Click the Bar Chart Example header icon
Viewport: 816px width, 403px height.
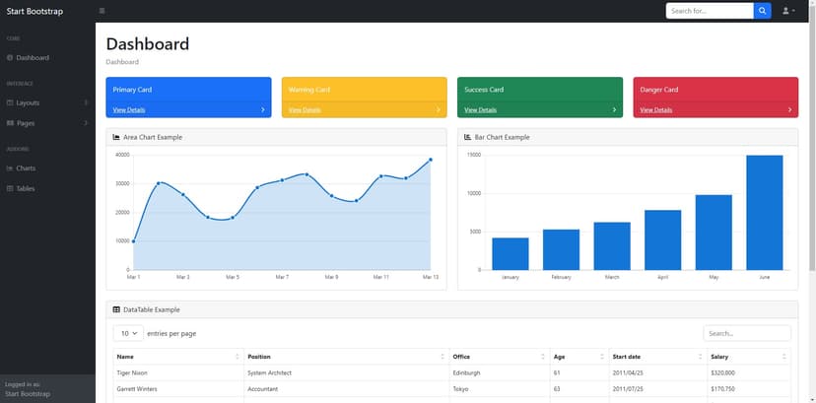[x=468, y=137]
